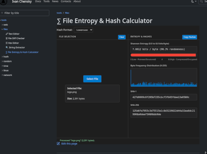Screen dimensions: 207x154
Task: Follow the tools breadcrumb link
Action: coord(59,13)
